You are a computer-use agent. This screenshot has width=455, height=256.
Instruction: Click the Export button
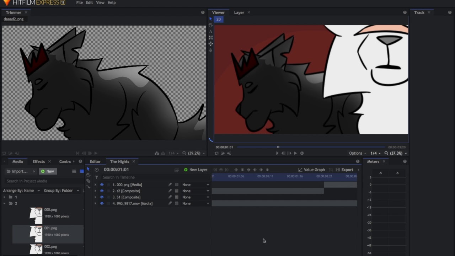pyautogui.click(x=344, y=170)
